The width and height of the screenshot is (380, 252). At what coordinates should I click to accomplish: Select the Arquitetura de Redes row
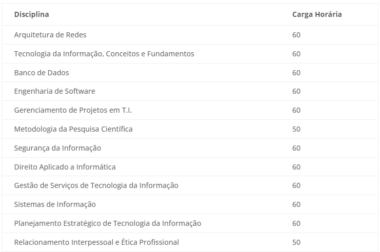coord(190,35)
